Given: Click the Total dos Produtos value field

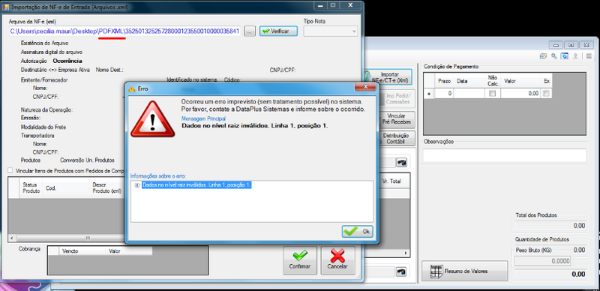Looking at the screenshot, I should [550, 226].
